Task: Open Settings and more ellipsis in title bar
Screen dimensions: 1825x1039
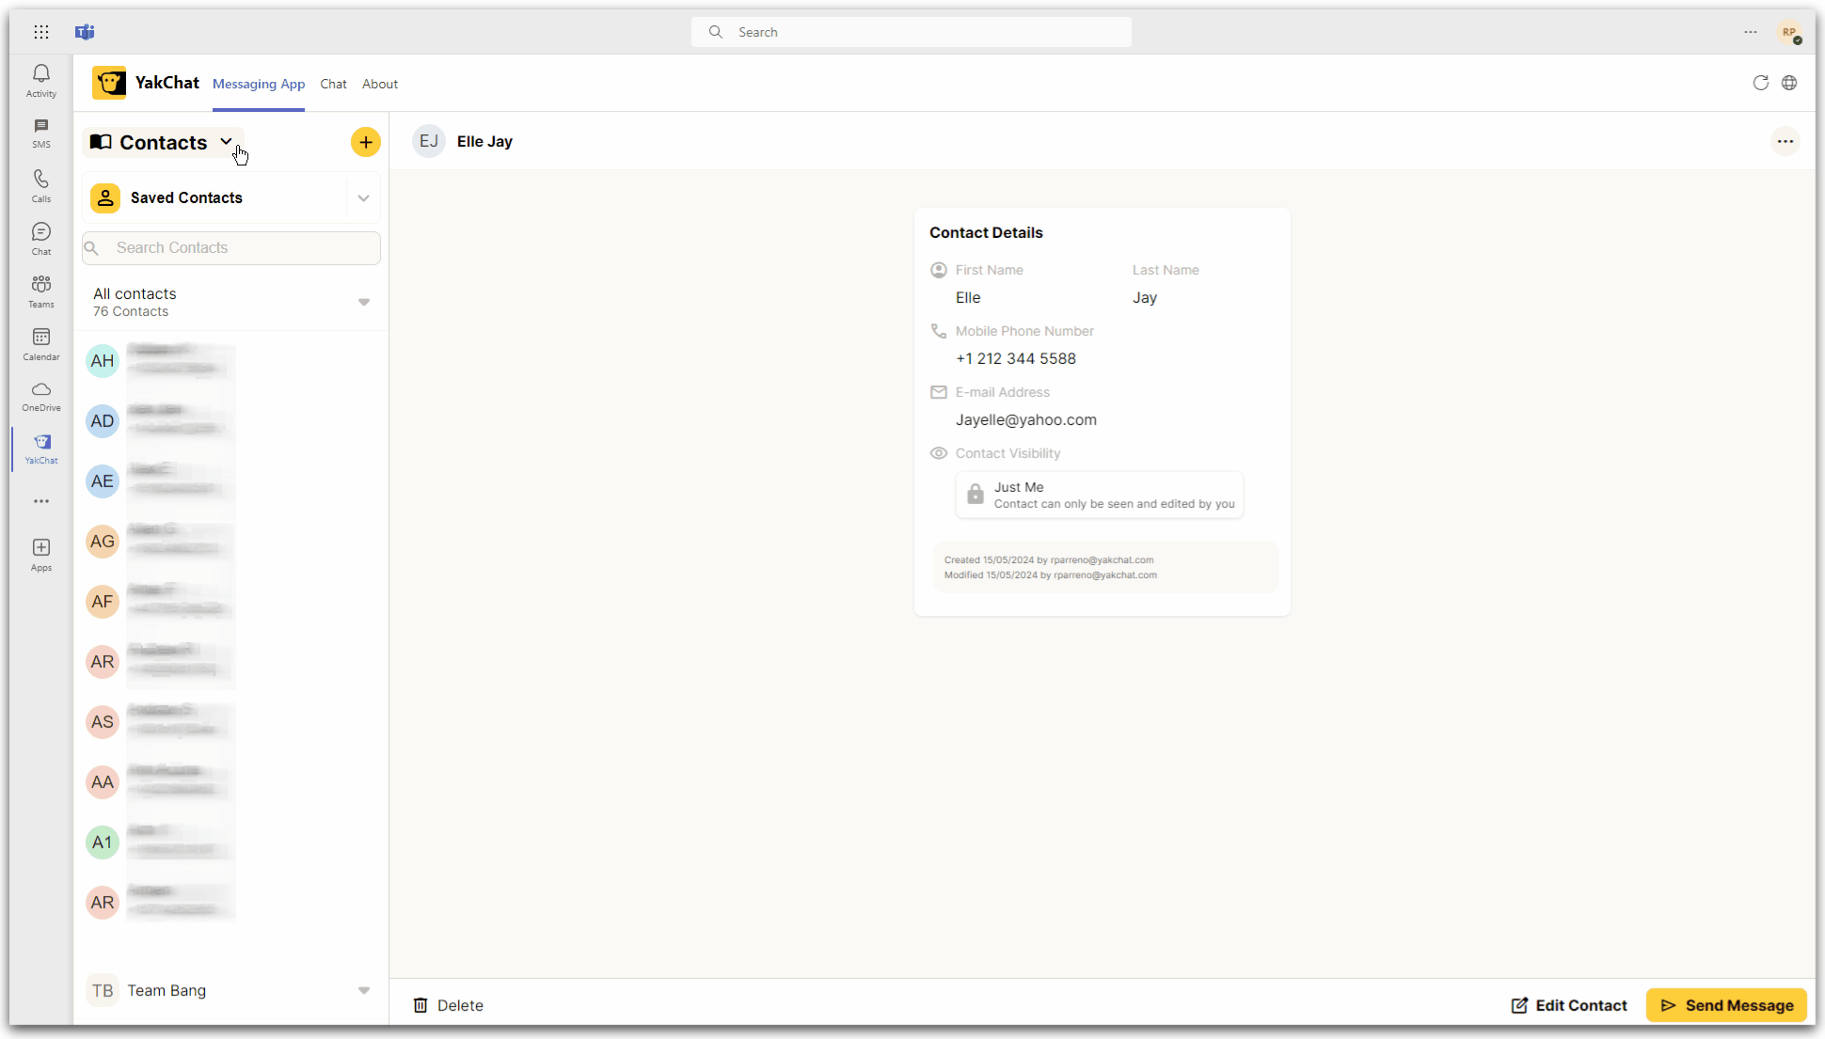Action: 1750,32
